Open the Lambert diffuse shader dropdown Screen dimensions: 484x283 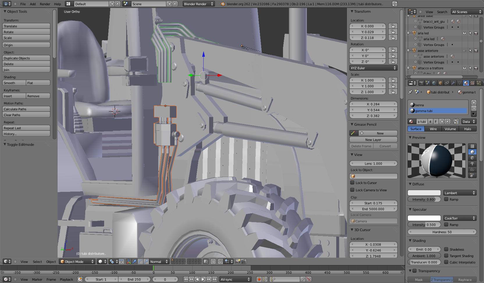460,193
